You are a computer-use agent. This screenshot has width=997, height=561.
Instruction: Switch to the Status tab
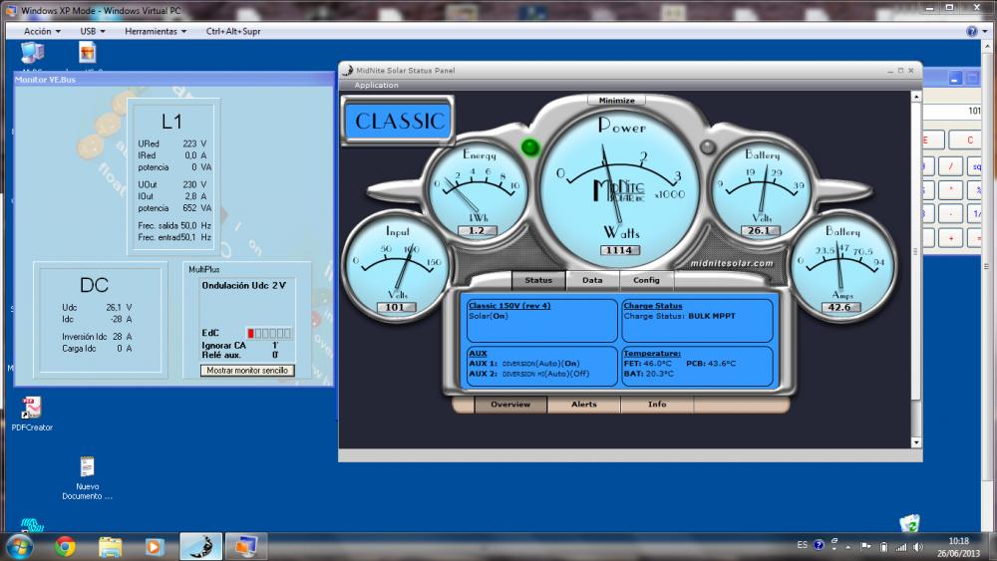pos(538,280)
